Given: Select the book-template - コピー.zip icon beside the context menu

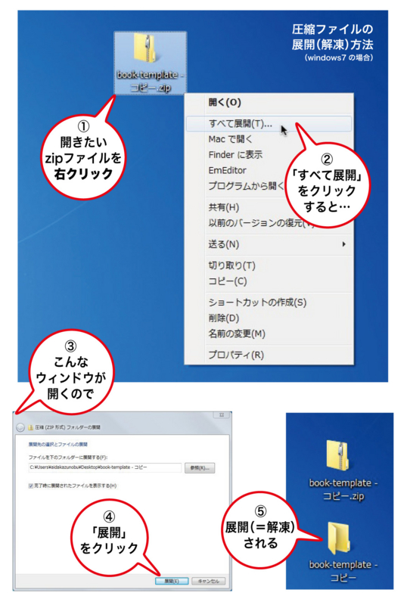Looking at the screenshot, I should 151,63.
